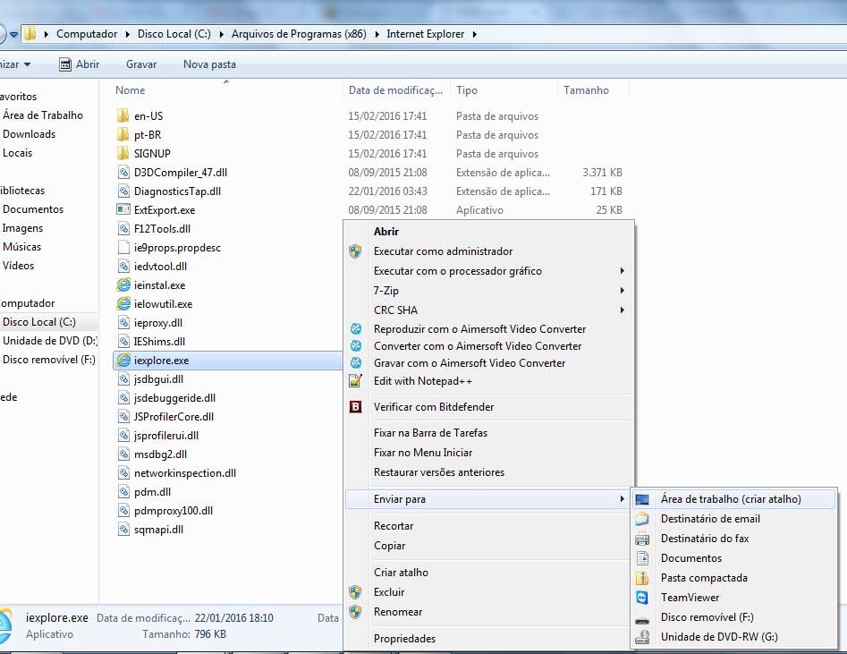Click the Destinatário do fax icon
847x654 pixels.
642,539
